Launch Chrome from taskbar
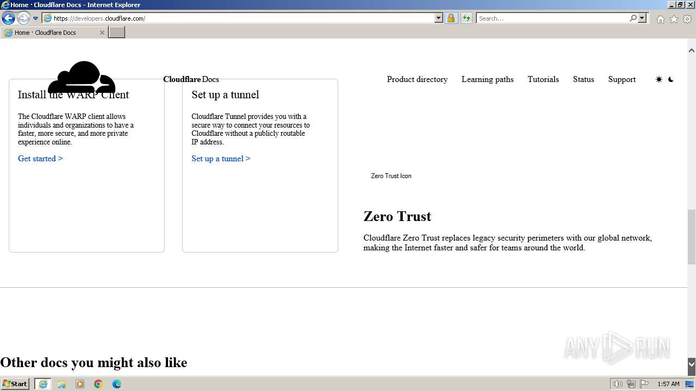 click(98, 384)
